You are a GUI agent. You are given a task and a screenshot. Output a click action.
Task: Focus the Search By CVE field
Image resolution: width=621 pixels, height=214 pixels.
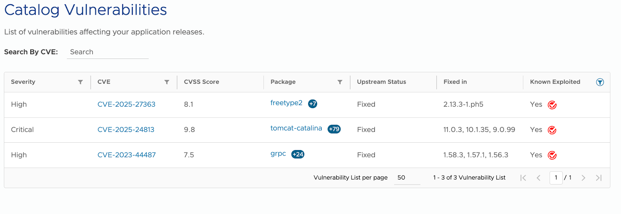[108, 52]
